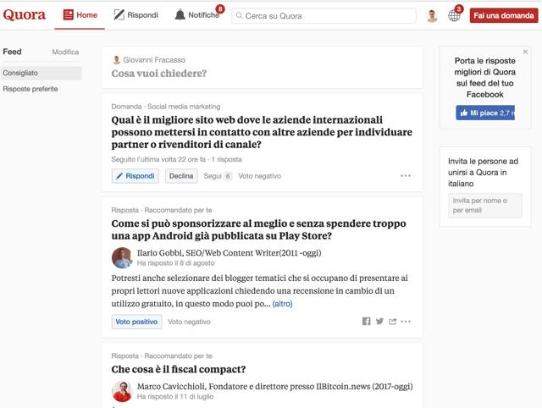Viewport: 542px width, 408px height.
Task: Open profile avatar menu in header
Action: coord(432,15)
